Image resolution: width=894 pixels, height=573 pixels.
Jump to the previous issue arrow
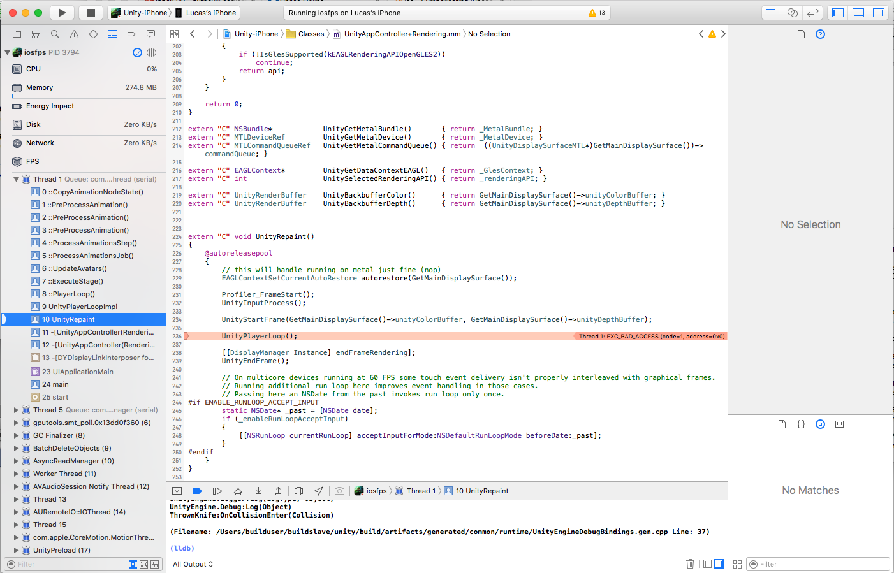pos(701,34)
